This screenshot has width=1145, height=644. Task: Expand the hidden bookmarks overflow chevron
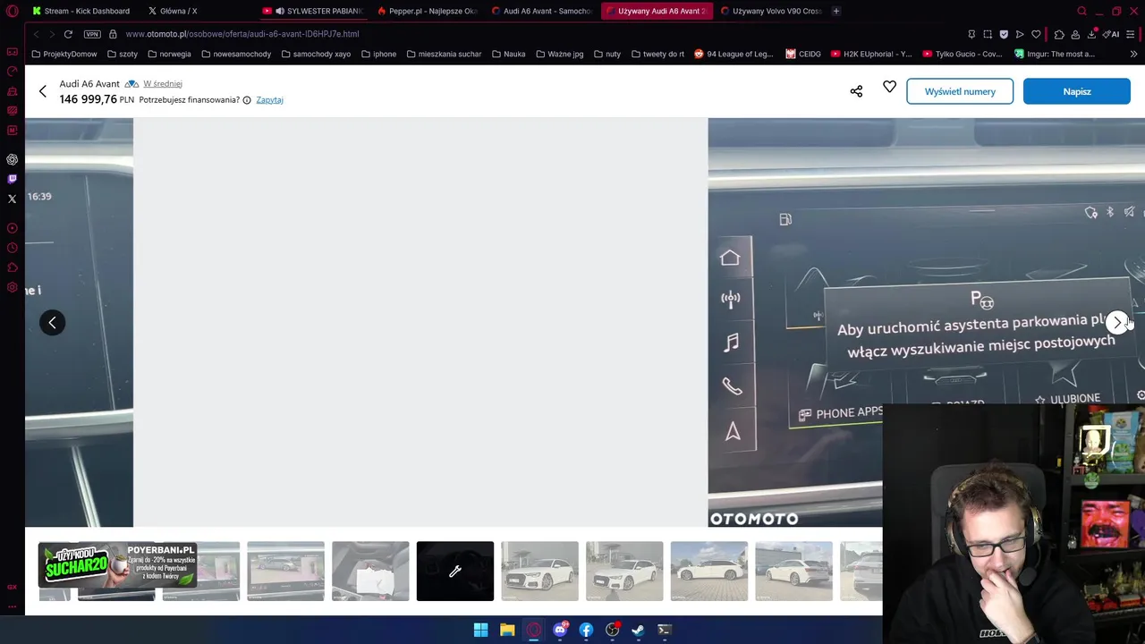(x=1133, y=54)
